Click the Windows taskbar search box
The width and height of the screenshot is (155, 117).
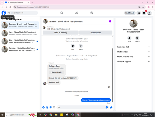tap(21, 115)
